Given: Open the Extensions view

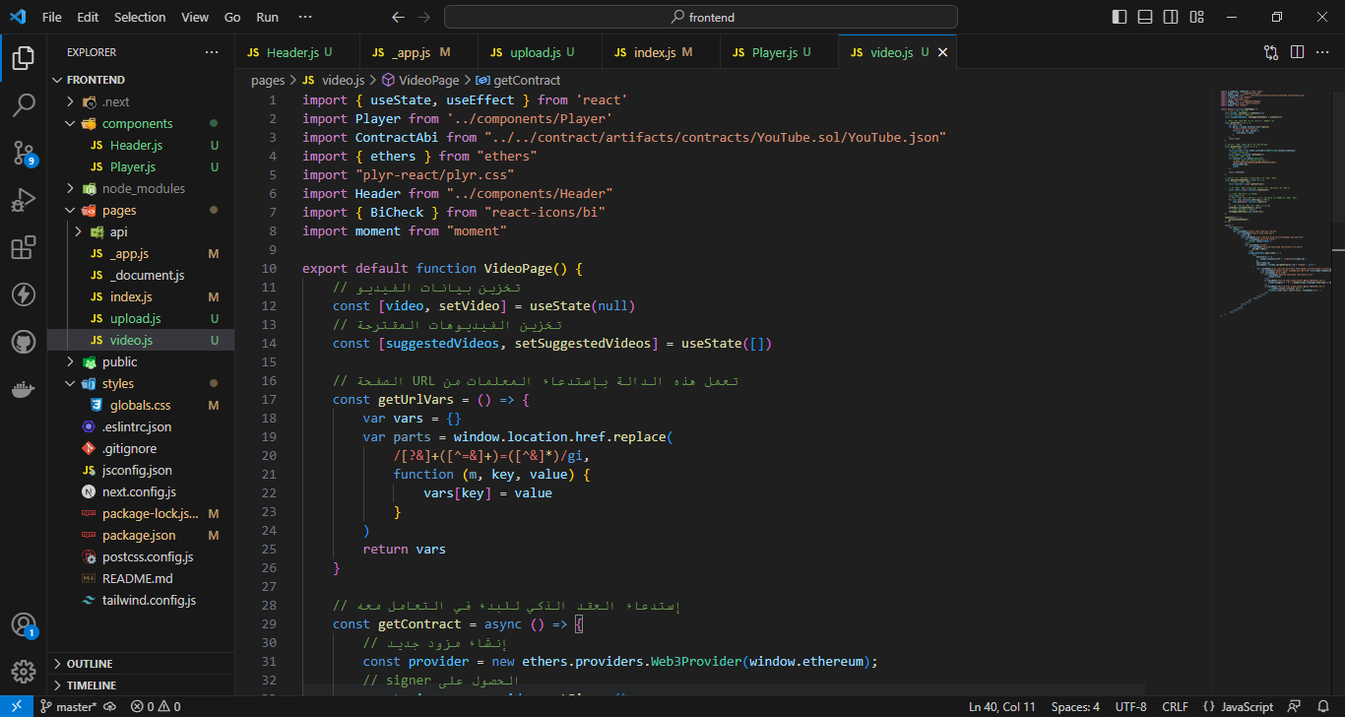Looking at the screenshot, I should tap(24, 247).
